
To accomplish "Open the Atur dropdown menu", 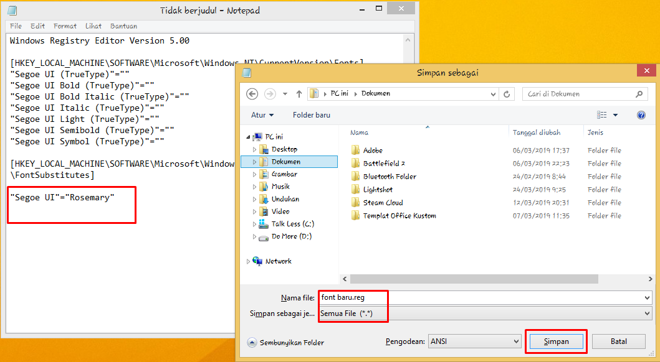I will (262, 115).
